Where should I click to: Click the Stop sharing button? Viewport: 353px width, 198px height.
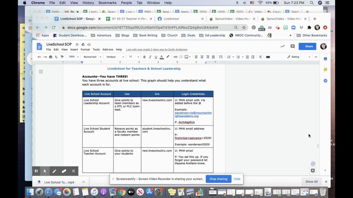coord(218,179)
